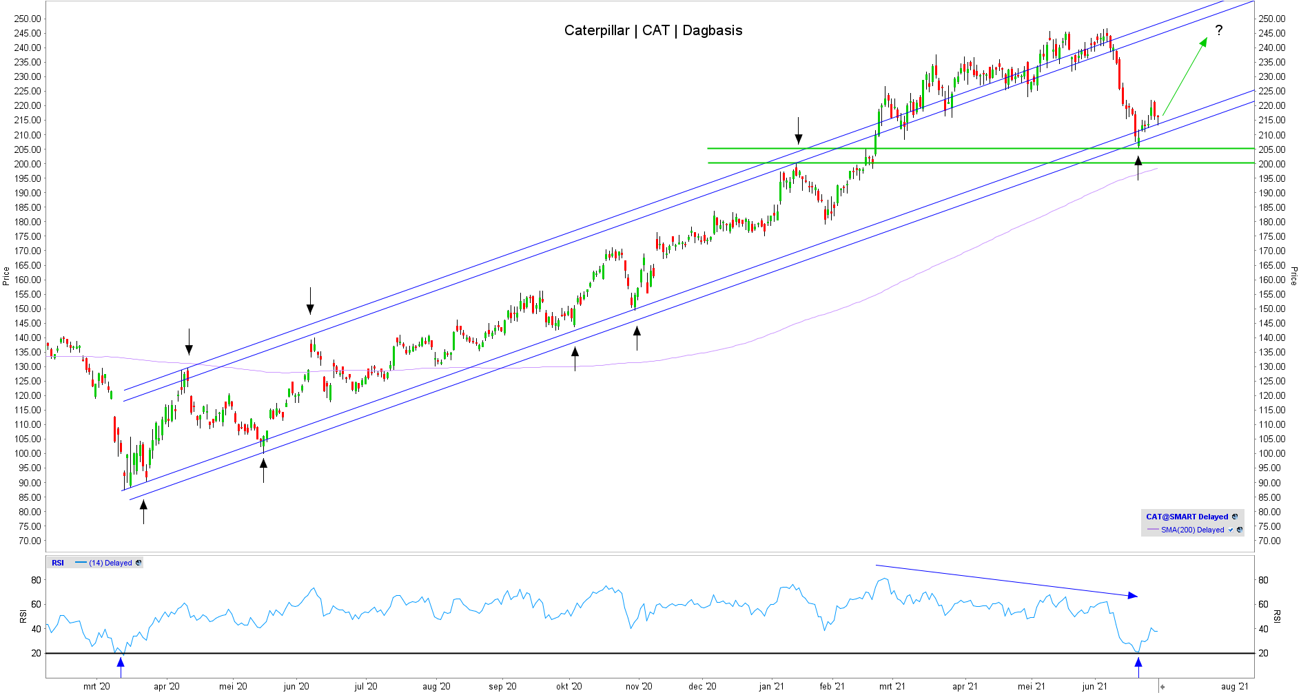This screenshot has width=1301, height=695.
Task: Click the SMA(200) Delayed legend label
Action: (1192, 530)
